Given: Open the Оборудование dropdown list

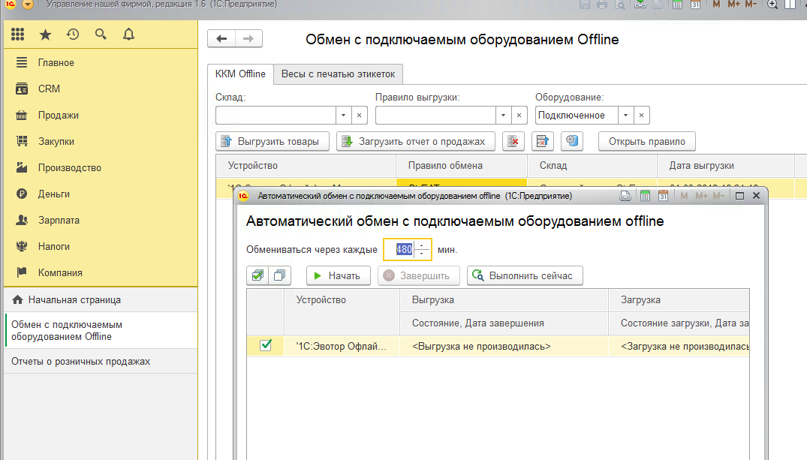Looking at the screenshot, I should click(625, 116).
